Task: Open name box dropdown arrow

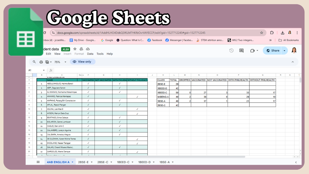Action: point(44,70)
